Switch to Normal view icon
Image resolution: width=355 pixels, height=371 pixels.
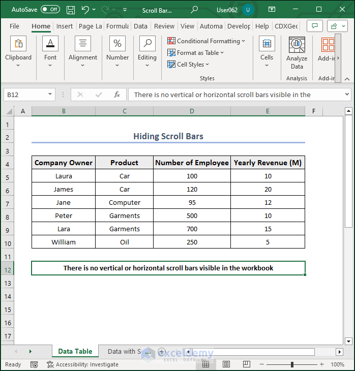click(x=205, y=364)
